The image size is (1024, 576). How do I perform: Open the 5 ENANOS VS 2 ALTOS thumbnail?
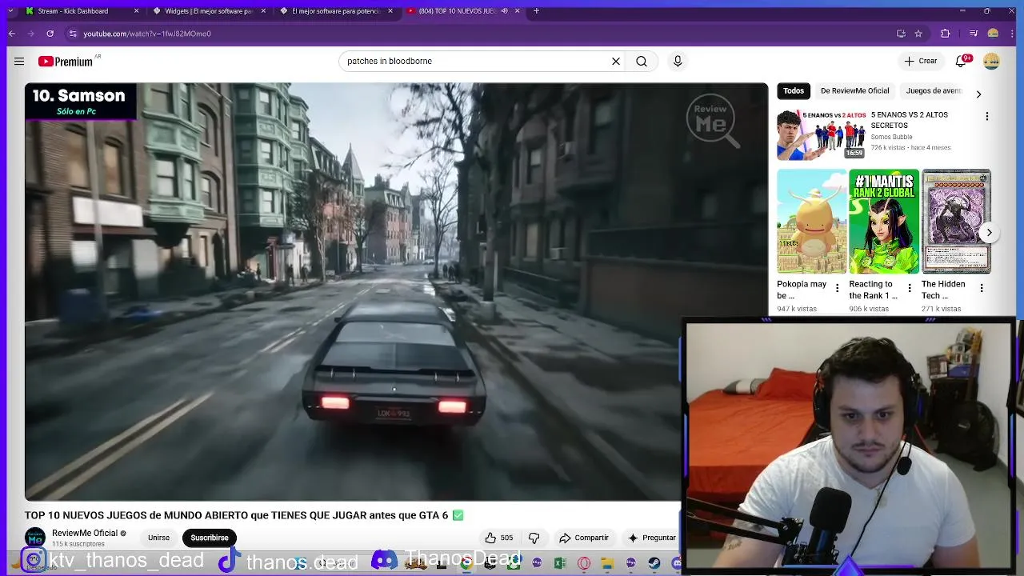821,135
